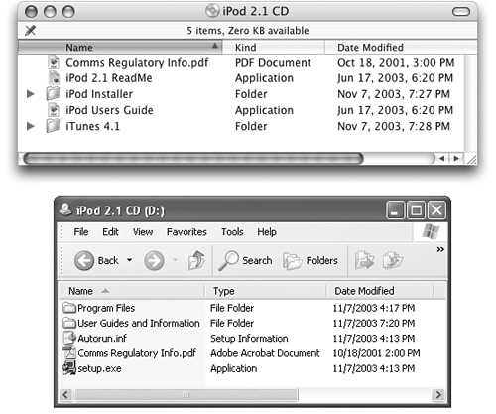Click the Mac window resize corner grip
This screenshot has height=414, width=496.
(471, 159)
